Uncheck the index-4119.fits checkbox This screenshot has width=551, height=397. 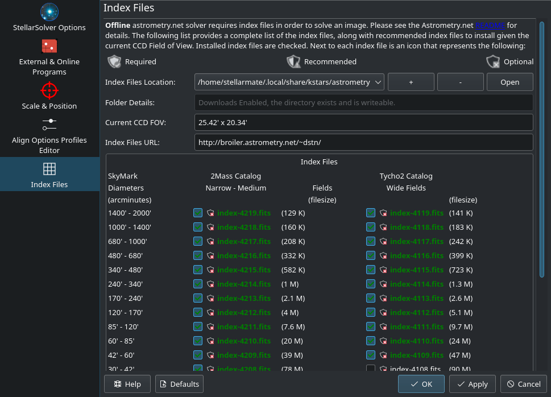(371, 213)
